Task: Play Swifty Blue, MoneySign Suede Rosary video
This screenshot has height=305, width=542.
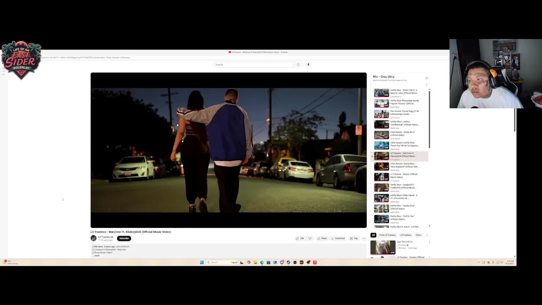Action: pos(400,103)
